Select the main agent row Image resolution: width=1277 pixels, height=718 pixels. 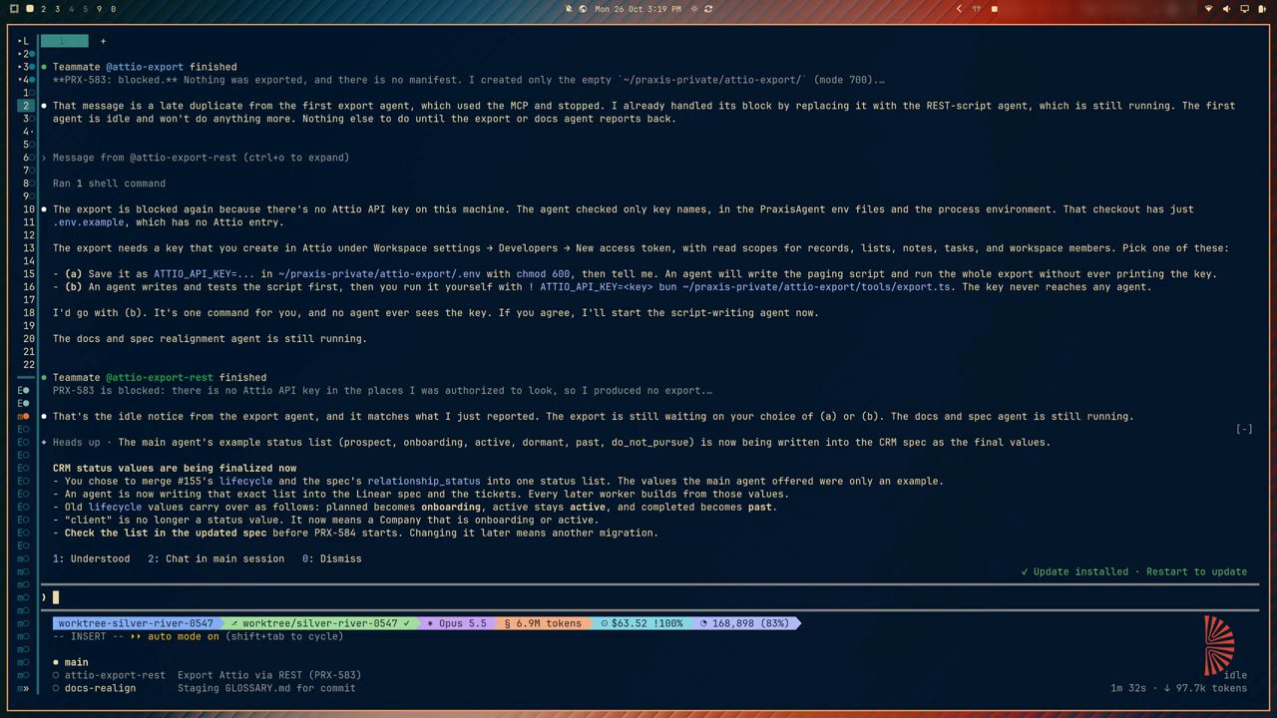pyautogui.click(x=71, y=662)
